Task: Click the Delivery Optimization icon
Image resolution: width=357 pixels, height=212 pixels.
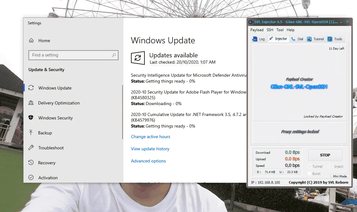Action: tap(31, 103)
